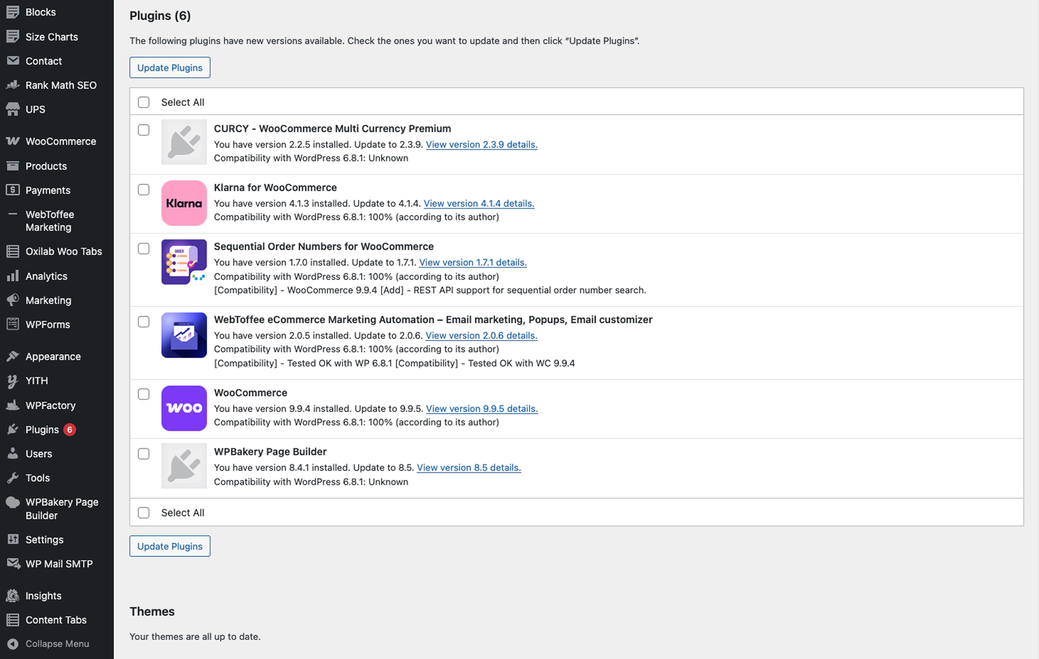This screenshot has width=1039, height=659.
Task: Check the Sequential Order Numbers checkbox
Action: [x=143, y=249]
